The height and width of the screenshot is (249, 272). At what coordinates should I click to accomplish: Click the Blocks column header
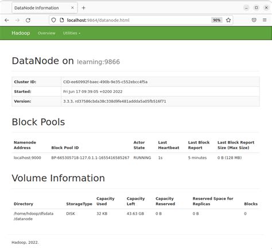[x=251, y=204]
